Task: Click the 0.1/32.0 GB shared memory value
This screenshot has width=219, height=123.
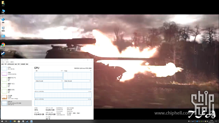Action: [x=50, y=114]
